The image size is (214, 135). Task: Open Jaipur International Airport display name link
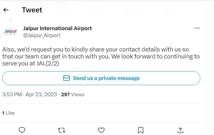tap(58, 28)
